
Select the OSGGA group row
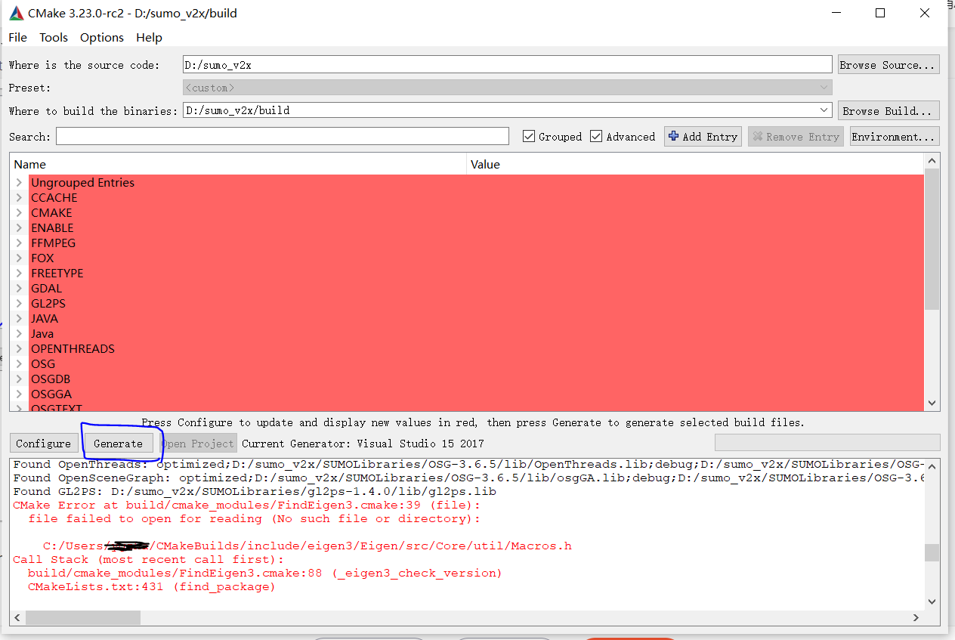coord(476,394)
